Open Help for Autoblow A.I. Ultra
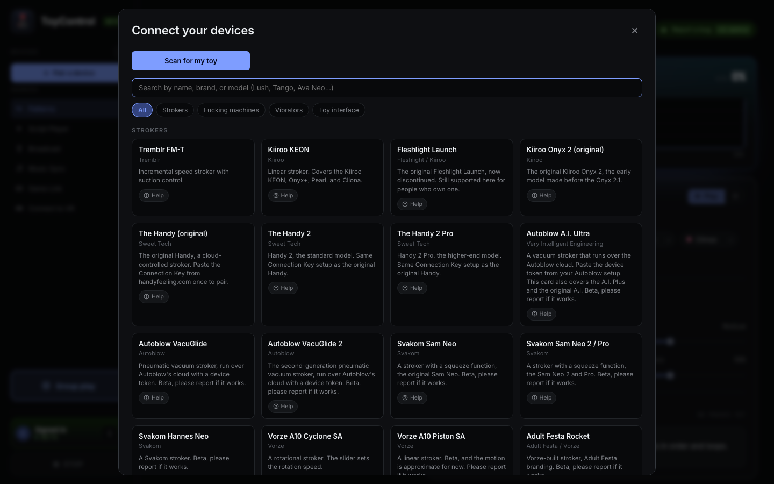 pos(542,314)
